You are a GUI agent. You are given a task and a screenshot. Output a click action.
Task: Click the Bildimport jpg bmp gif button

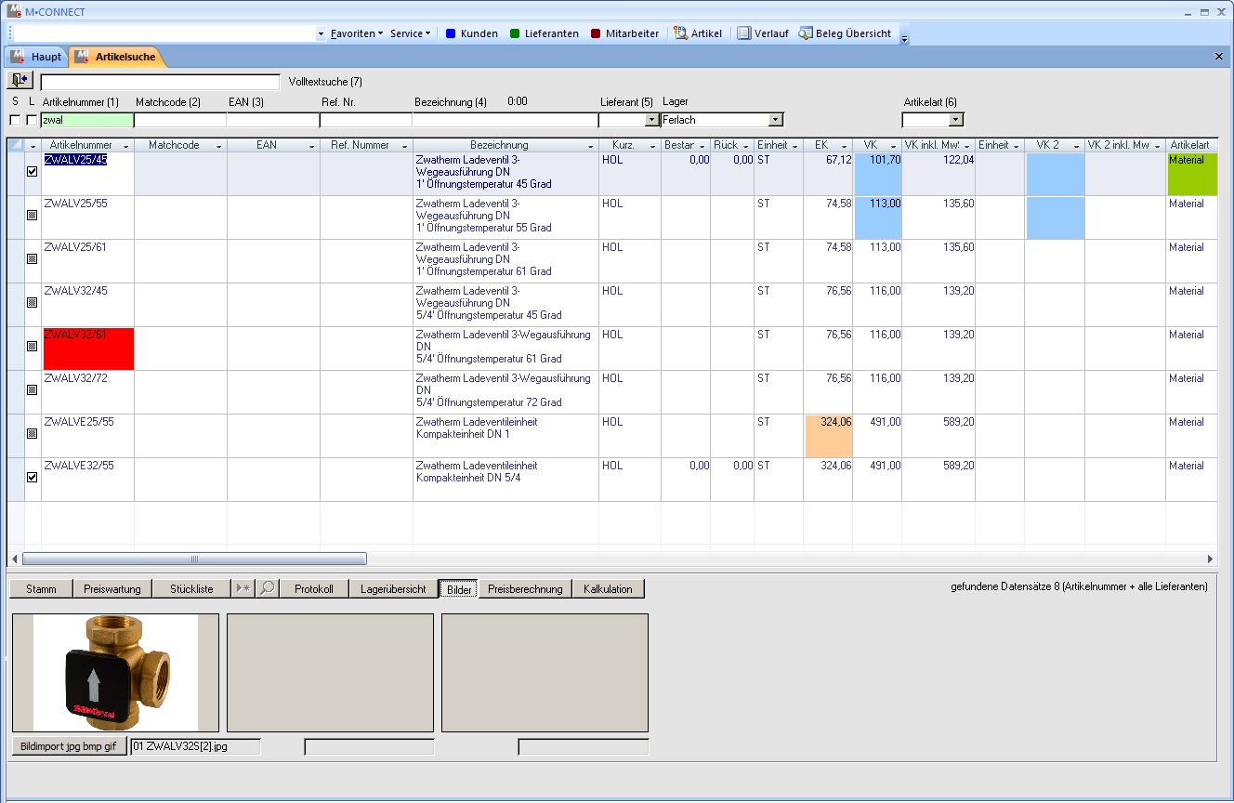tap(70, 746)
